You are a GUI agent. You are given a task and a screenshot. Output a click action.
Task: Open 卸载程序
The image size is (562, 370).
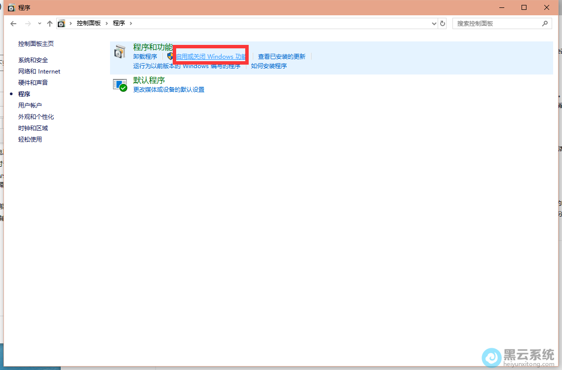coord(145,56)
